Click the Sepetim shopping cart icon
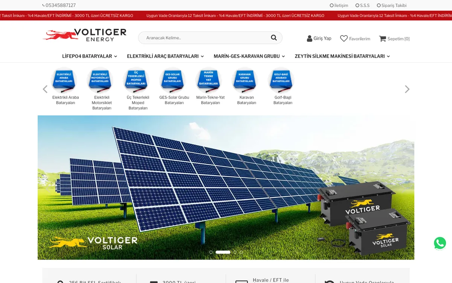452x283 pixels. (x=383, y=38)
